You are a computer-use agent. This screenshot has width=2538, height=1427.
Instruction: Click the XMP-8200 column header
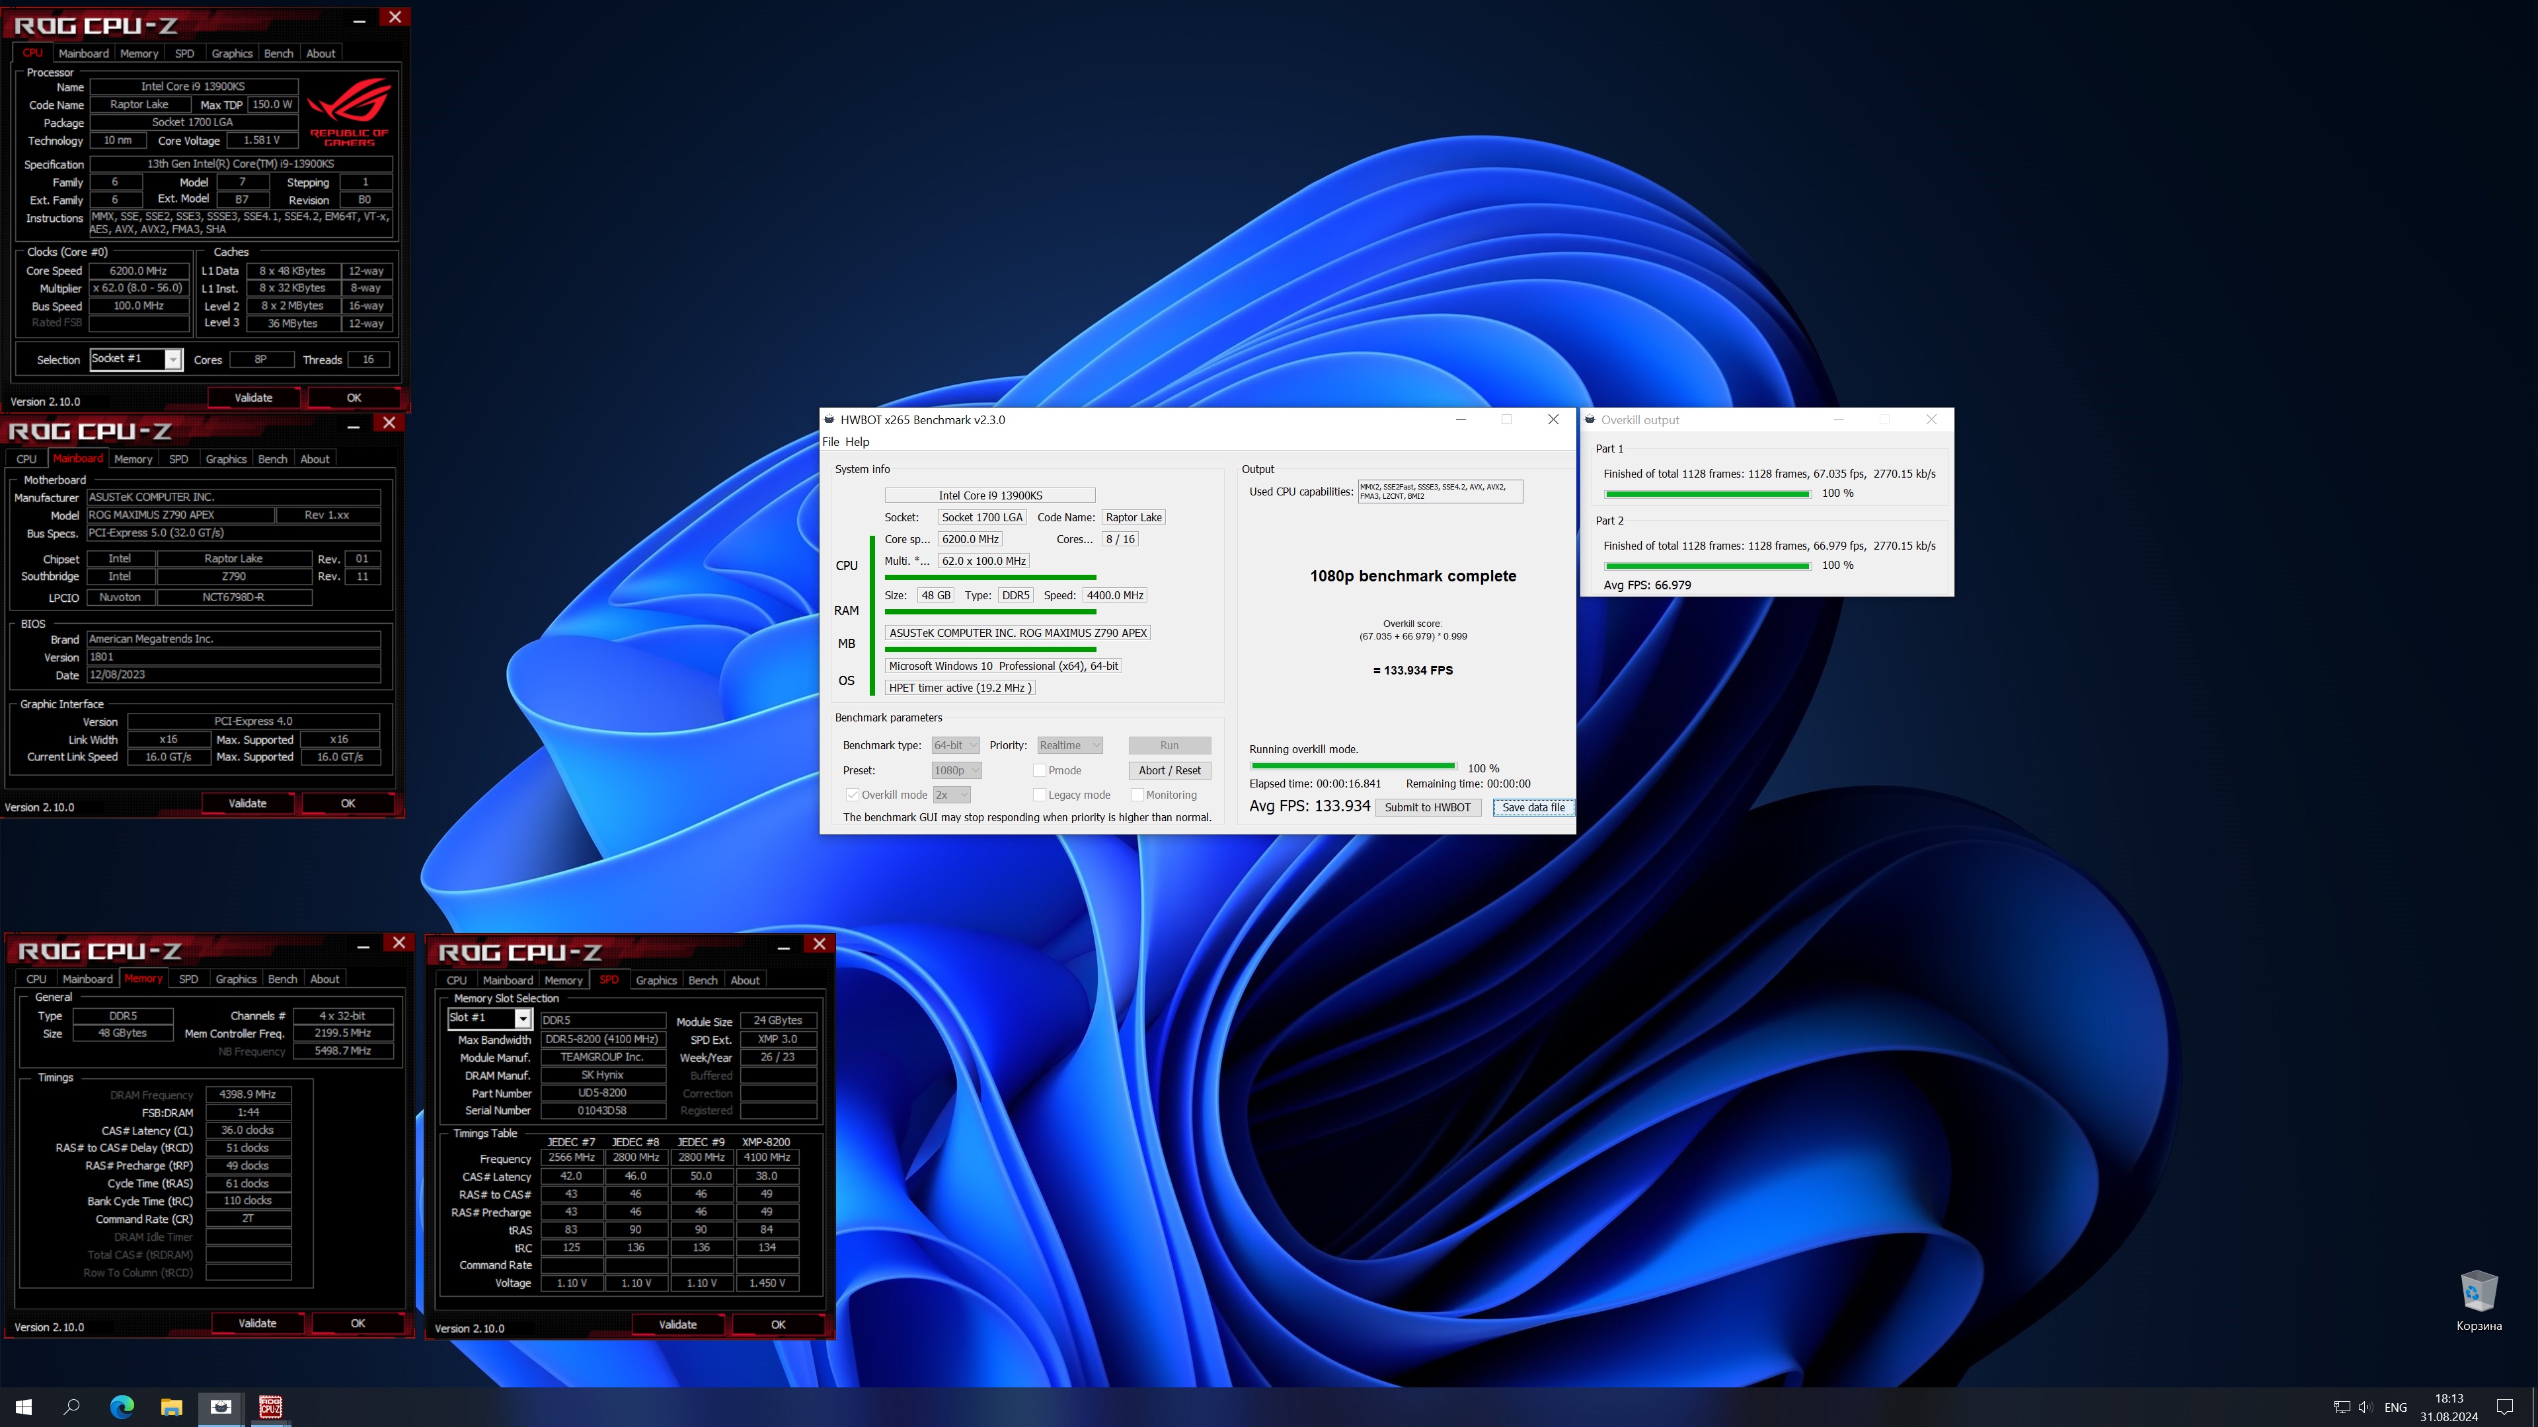tap(767, 1142)
